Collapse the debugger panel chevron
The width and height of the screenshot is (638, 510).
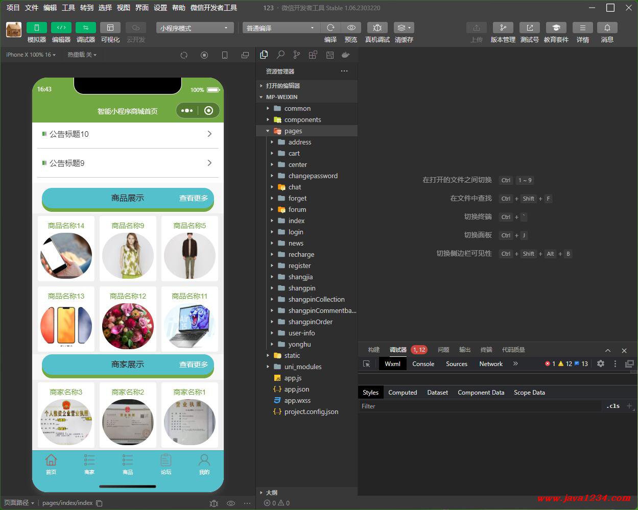click(608, 350)
